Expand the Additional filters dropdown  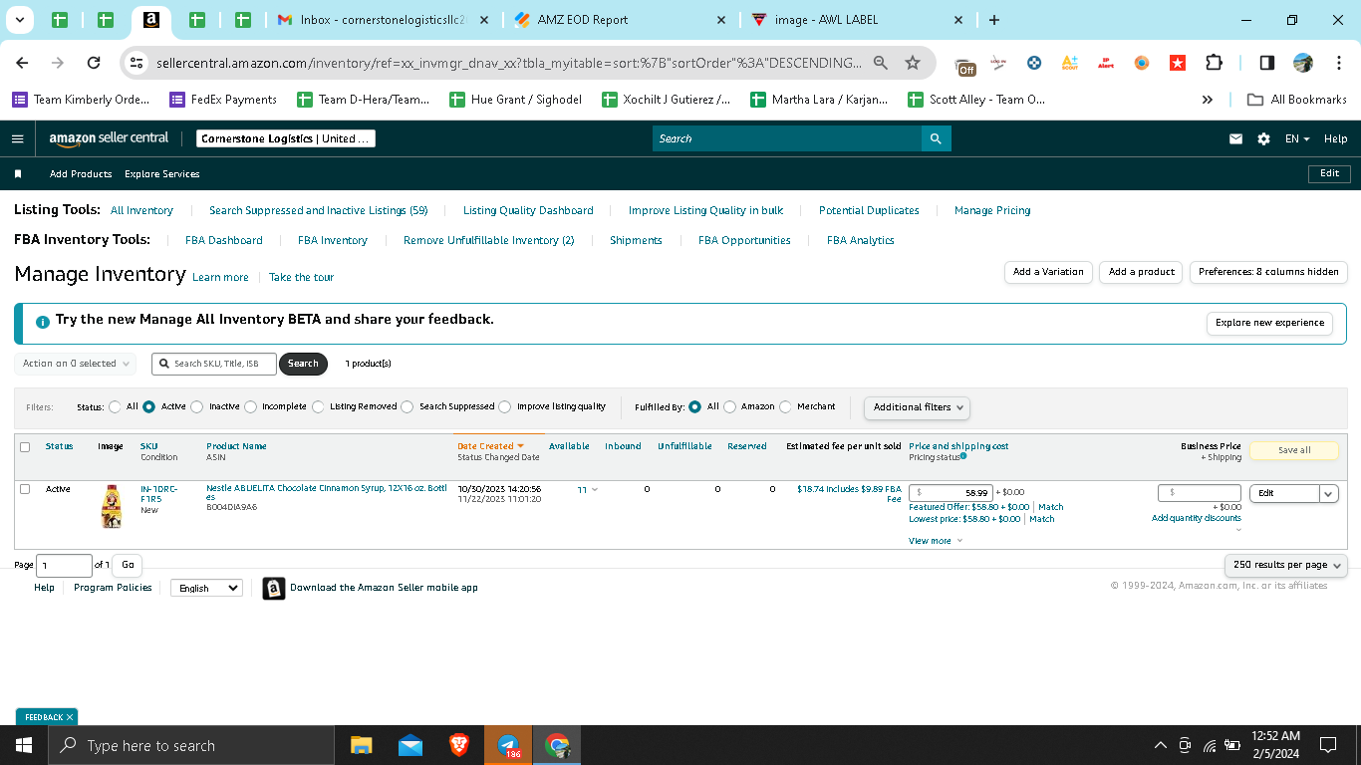pos(917,407)
